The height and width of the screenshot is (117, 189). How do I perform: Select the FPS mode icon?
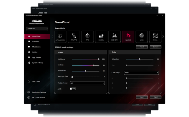87,36
